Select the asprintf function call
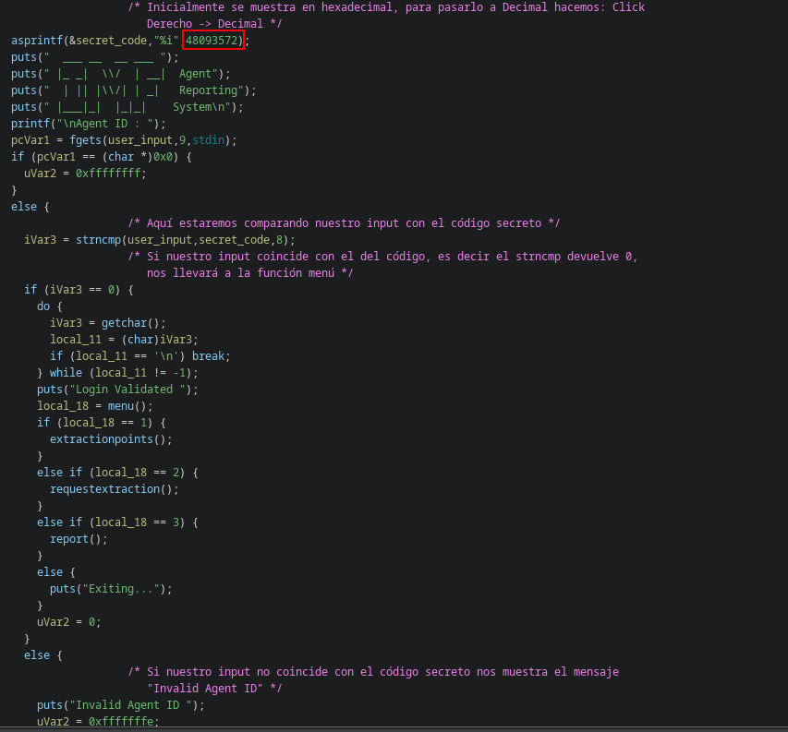 (x=37, y=41)
